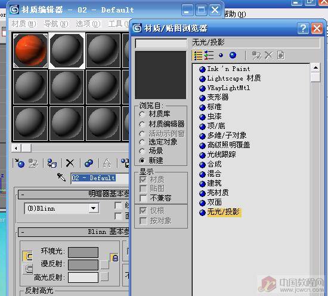Click 3ds Max logo in Material Editor title
Screen dimensions: 328x296
click(14, 10)
